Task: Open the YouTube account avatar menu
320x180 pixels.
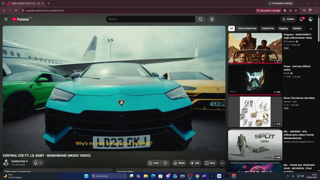Action: (x=311, y=19)
